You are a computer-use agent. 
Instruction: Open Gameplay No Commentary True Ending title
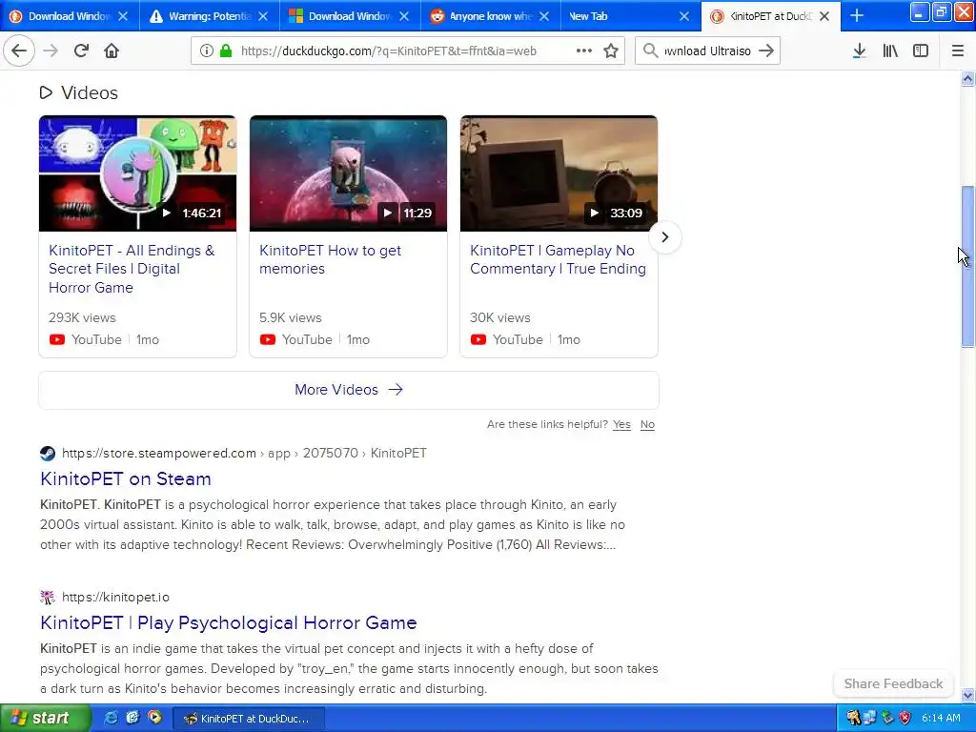coord(558,259)
